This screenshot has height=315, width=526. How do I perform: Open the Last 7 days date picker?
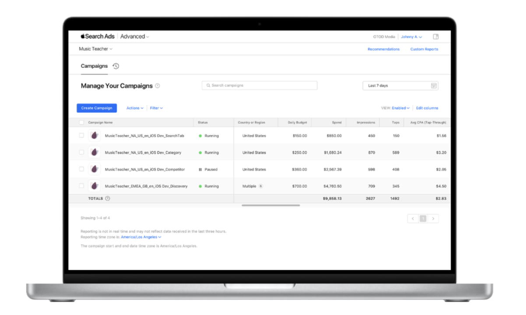coord(400,86)
